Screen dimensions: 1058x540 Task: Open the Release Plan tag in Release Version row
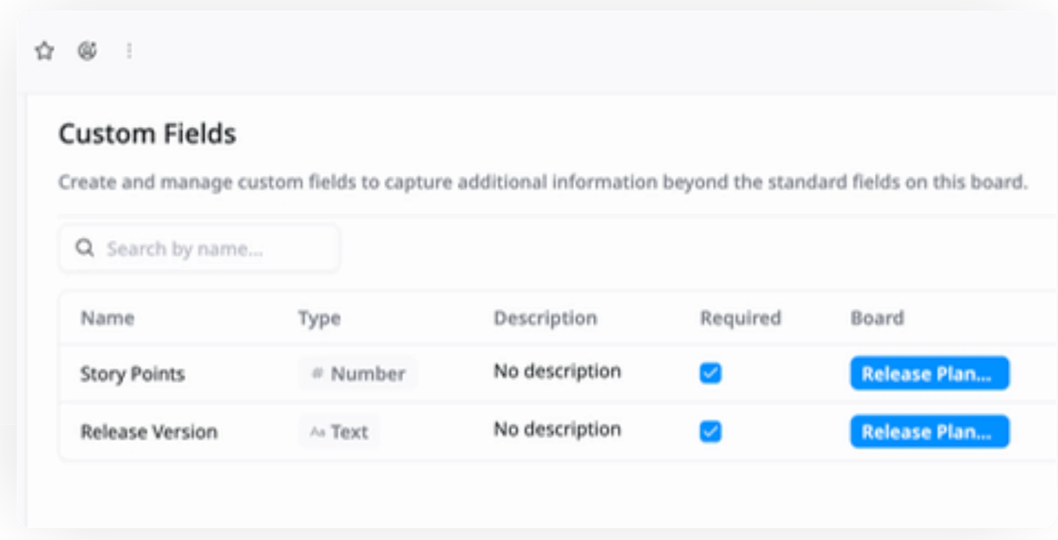click(930, 432)
